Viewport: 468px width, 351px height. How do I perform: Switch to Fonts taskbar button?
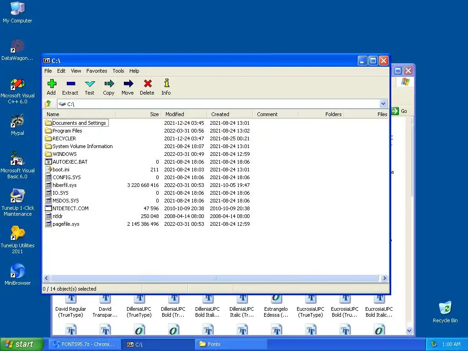coord(231,345)
